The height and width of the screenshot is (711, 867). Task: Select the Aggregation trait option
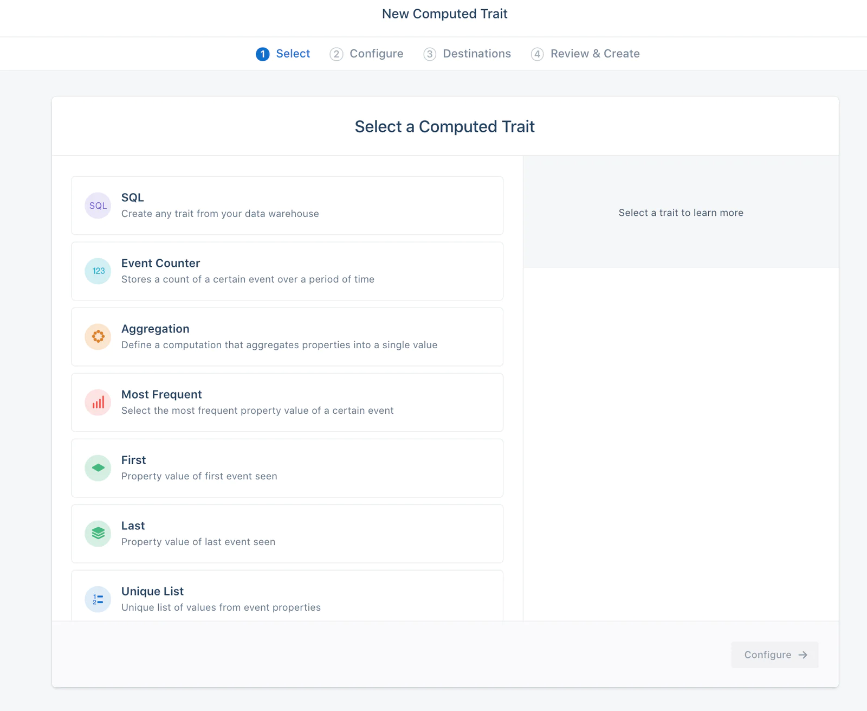(x=287, y=337)
